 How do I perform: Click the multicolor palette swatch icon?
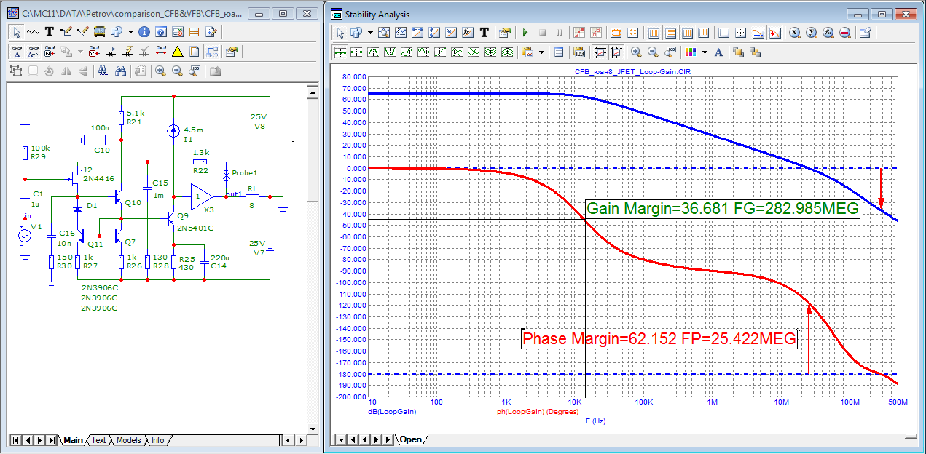[690, 52]
